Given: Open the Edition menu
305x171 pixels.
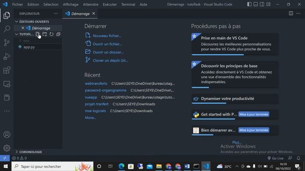Looking at the screenshot, I should coord(33,4).
